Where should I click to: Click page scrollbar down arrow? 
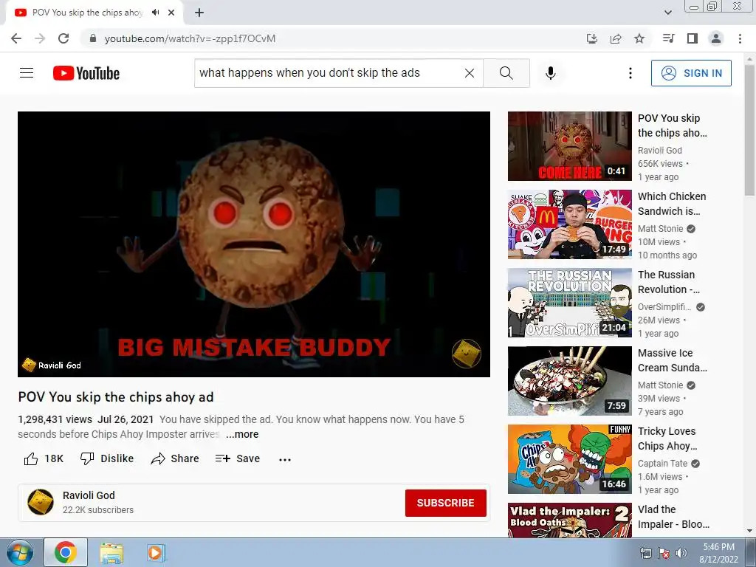(x=749, y=531)
